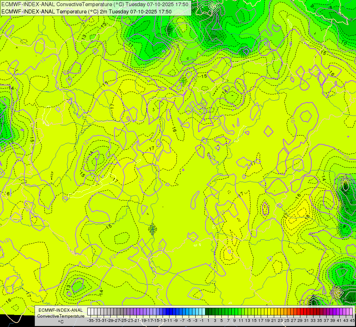356x327 pixels.
Task: Click the legend scale value 35
Action: (x=320, y=321)
